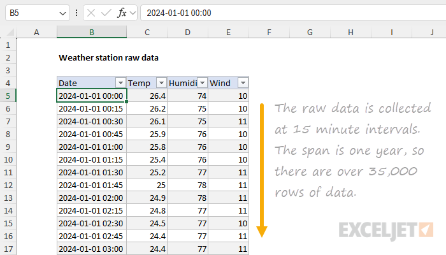Viewport: 446px width, 255px height.
Task: Select cell with 2024-01-01 02:45
Action: point(92,236)
